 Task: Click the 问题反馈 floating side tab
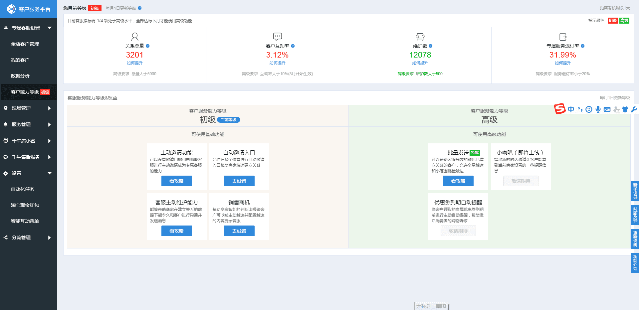pos(635,215)
